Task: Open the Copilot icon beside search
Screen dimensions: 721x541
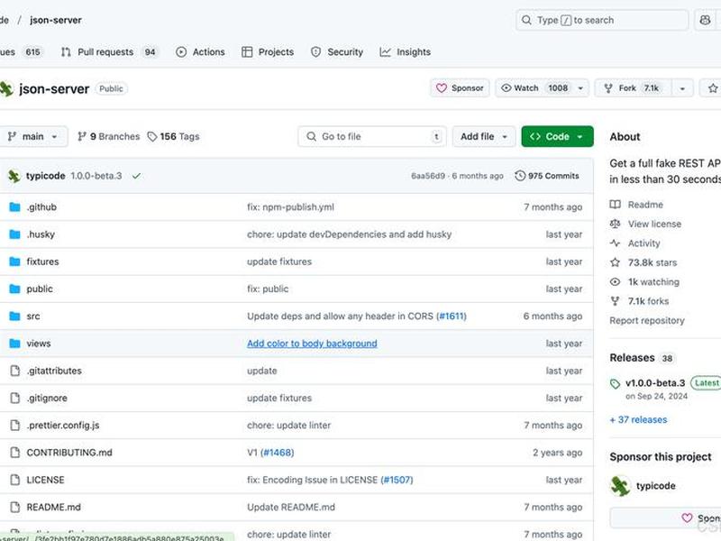Action: (x=705, y=20)
